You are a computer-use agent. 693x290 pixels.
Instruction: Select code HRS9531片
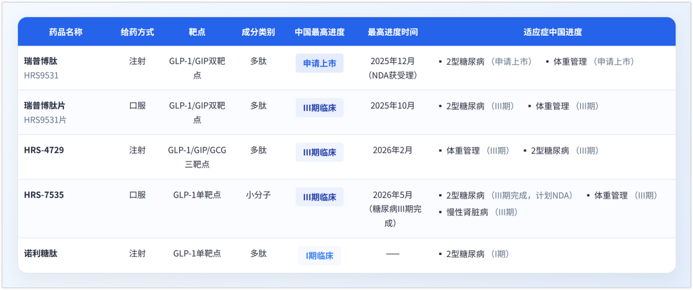pyautogui.click(x=45, y=120)
